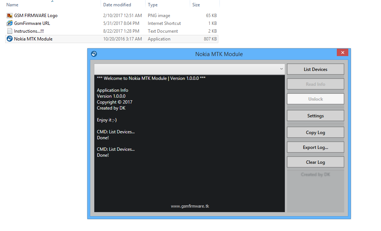The image size is (381, 231).
Task: Click the 65 KB size cell
Action: coord(211,16)
